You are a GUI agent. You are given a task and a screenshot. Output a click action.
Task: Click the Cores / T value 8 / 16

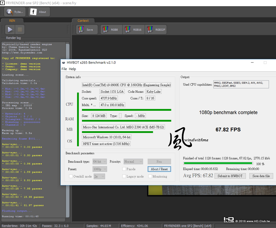(x=150, y=98)
